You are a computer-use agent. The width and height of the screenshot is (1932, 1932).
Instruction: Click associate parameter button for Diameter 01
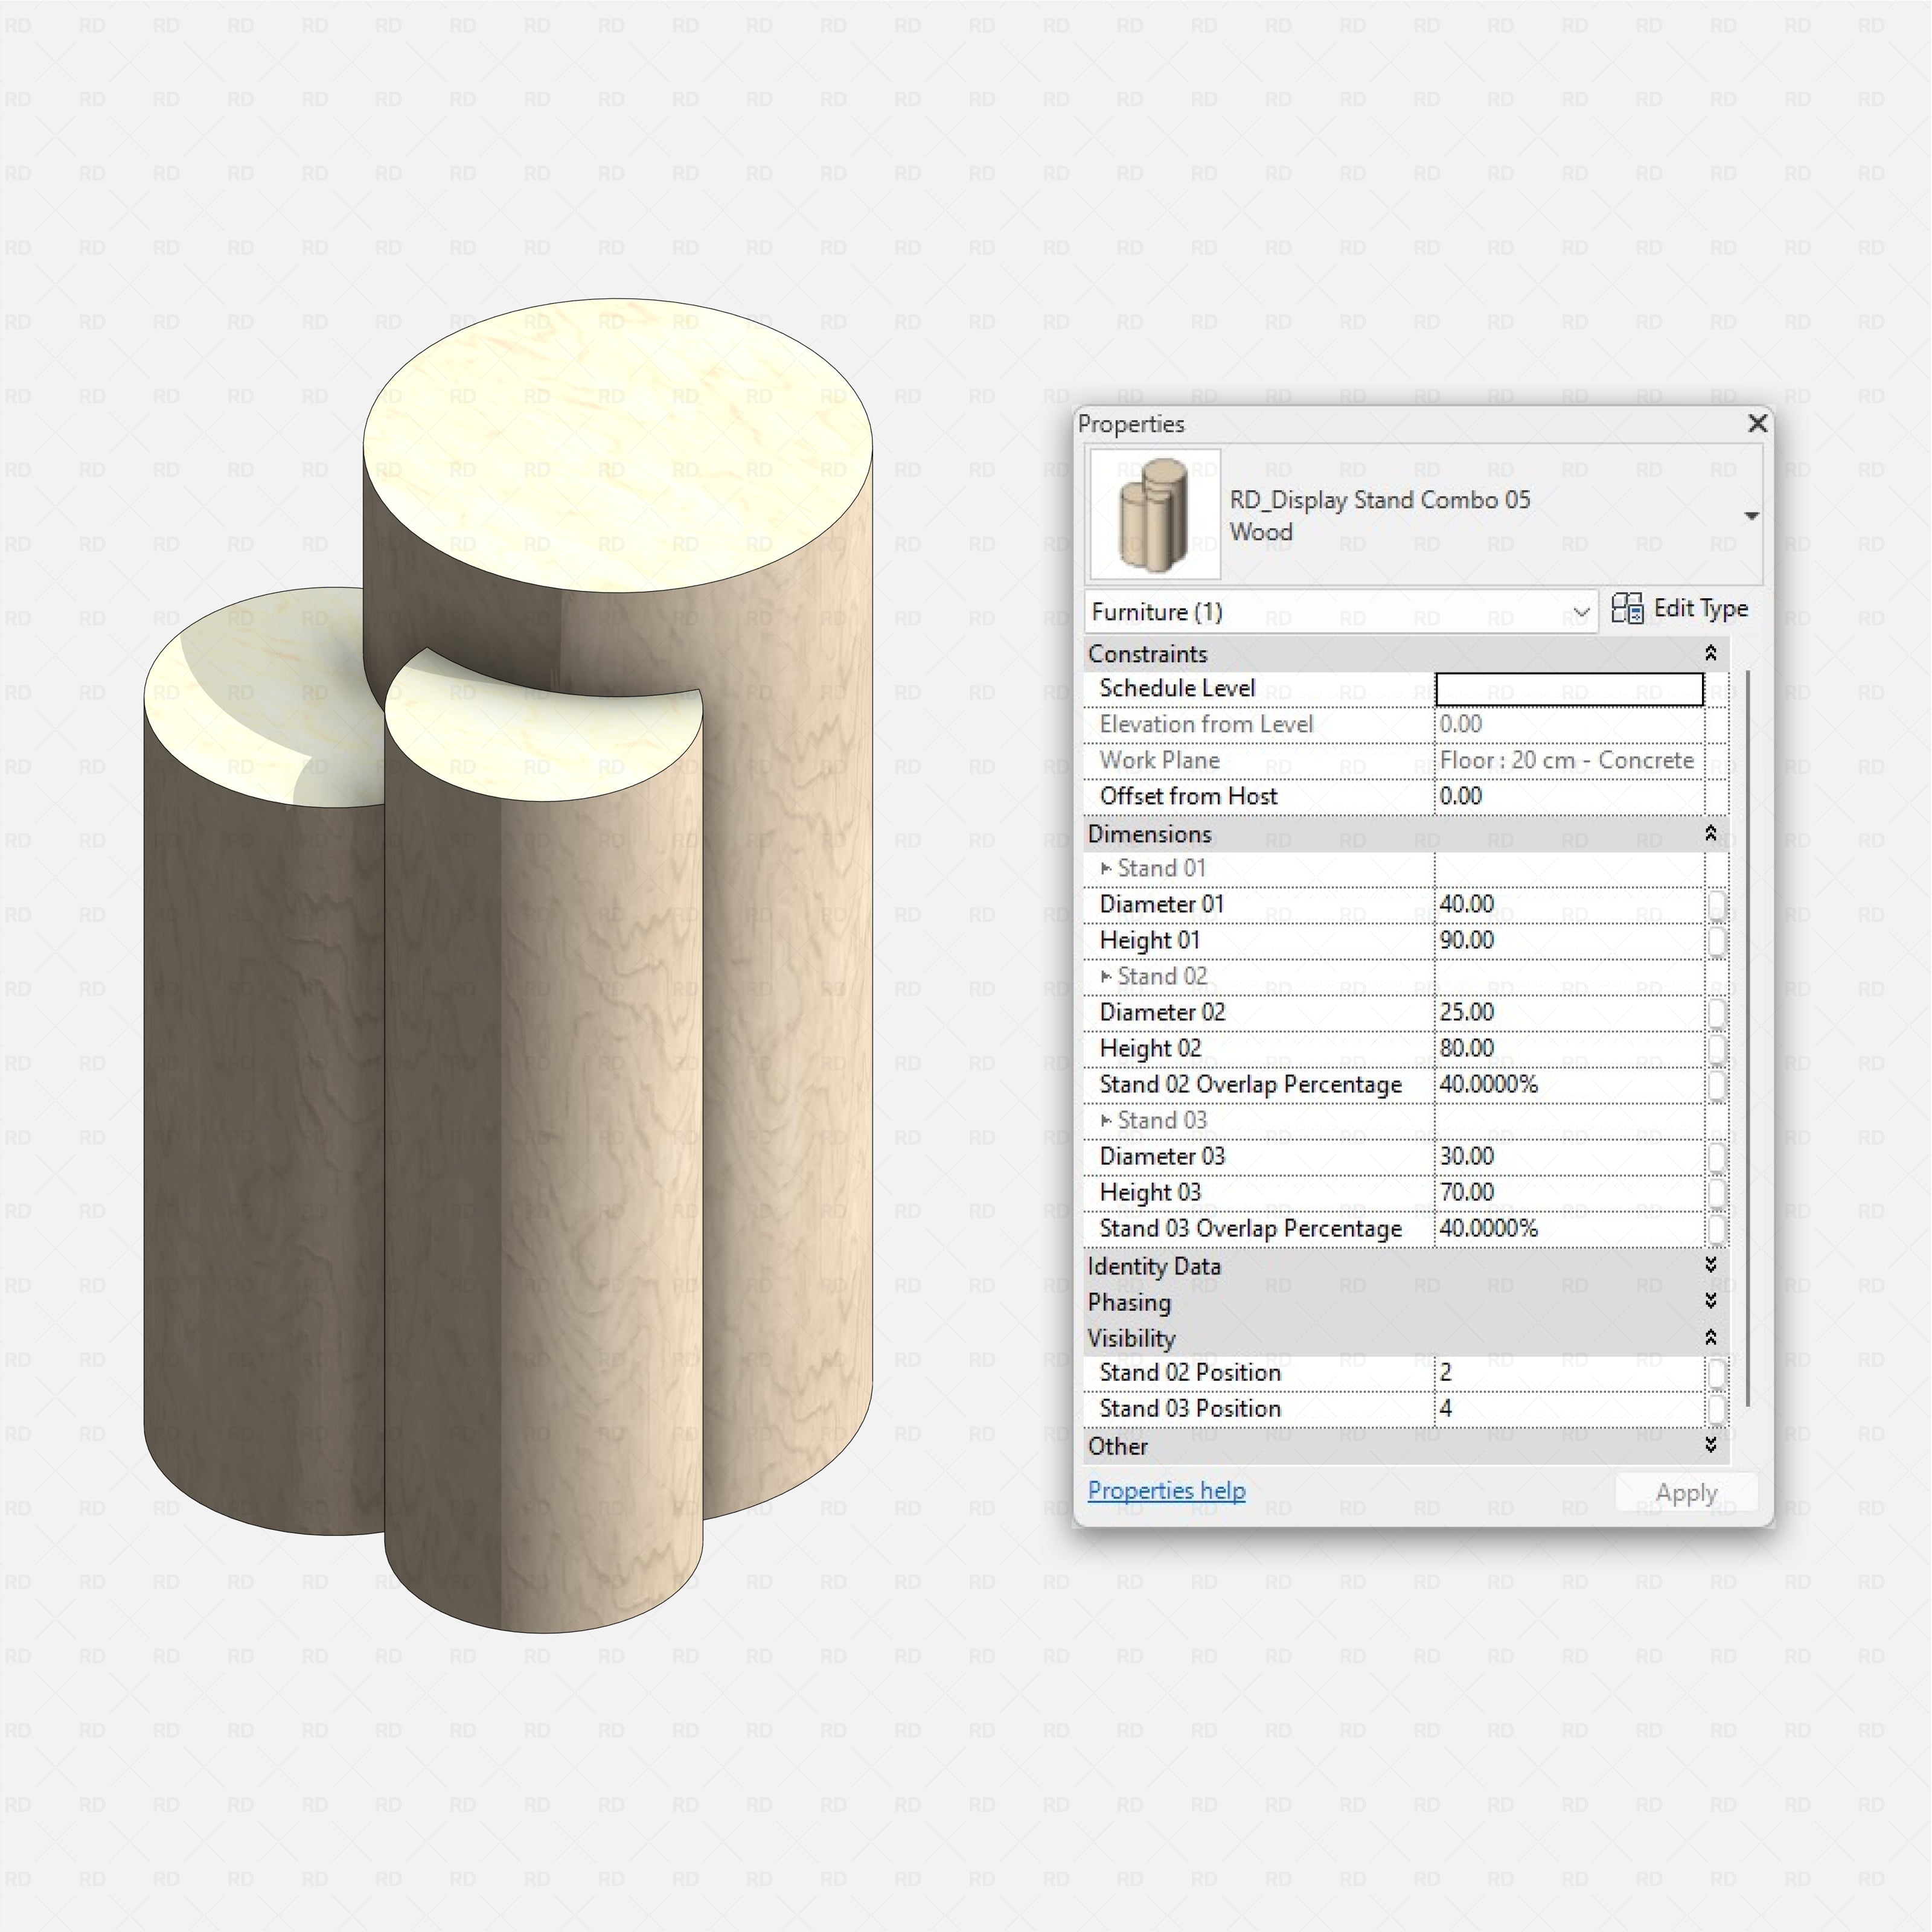(x=1716, y=905)
